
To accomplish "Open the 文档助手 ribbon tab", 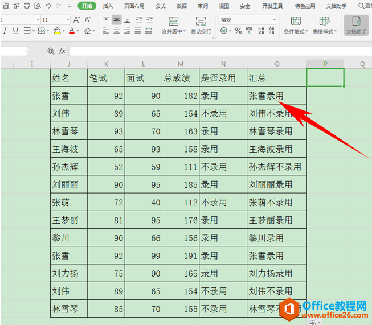I will pyautogui.click(x=336, y=6).
